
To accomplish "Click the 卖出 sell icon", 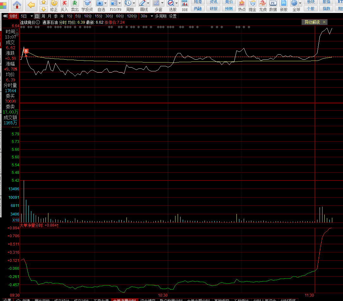I will 75,6.
